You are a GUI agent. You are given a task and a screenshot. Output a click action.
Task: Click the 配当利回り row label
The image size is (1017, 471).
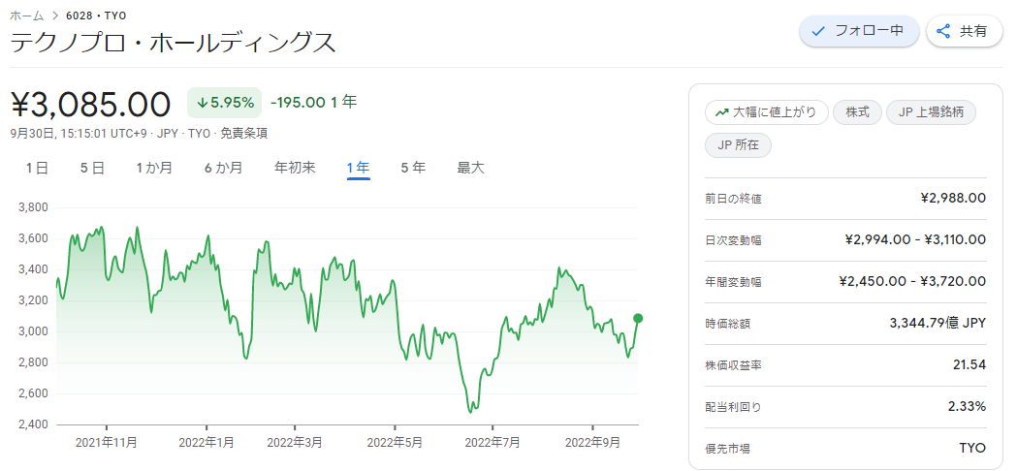733,407
